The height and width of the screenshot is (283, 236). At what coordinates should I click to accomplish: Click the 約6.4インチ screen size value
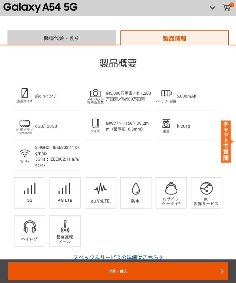(x=46, y=96)
